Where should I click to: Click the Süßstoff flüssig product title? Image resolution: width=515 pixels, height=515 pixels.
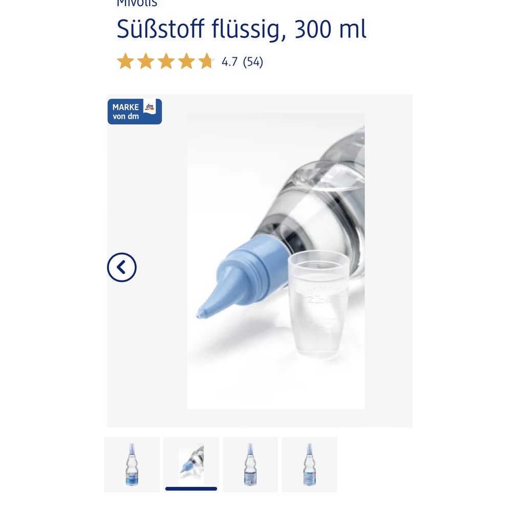coord(242,29)
